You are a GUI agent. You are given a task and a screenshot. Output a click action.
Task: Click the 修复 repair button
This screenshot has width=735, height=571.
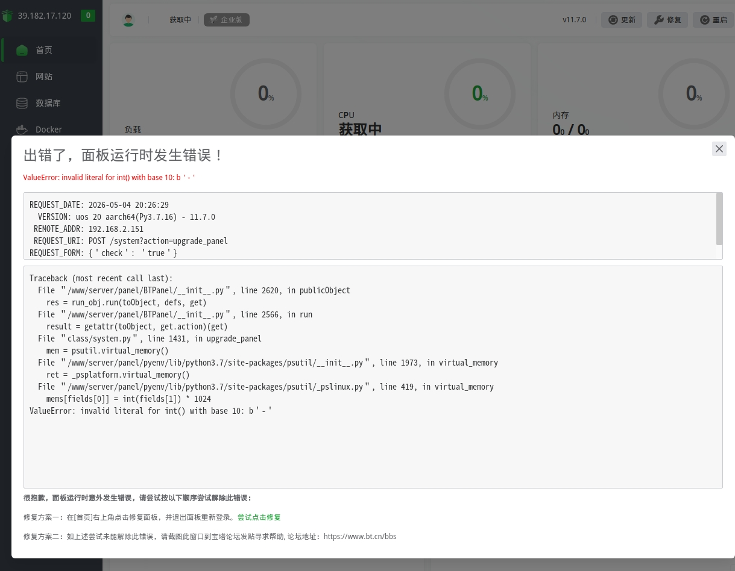tap(667, 20)
